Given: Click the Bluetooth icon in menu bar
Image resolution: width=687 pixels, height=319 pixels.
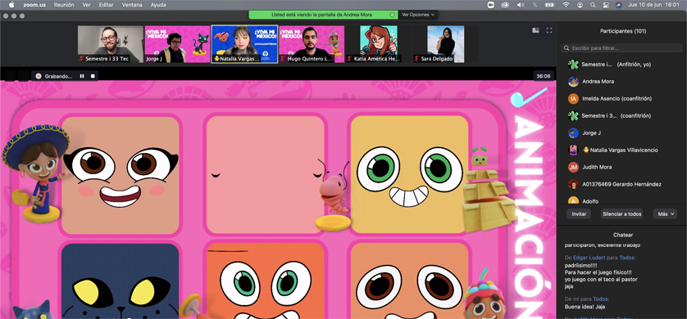Looking at the screenshot, I should (x=535, y=5).
